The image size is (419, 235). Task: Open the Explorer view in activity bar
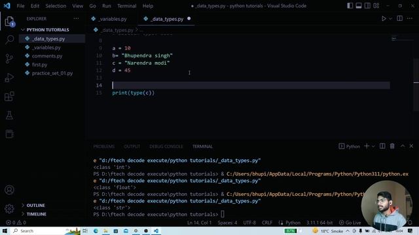(9, 21)
